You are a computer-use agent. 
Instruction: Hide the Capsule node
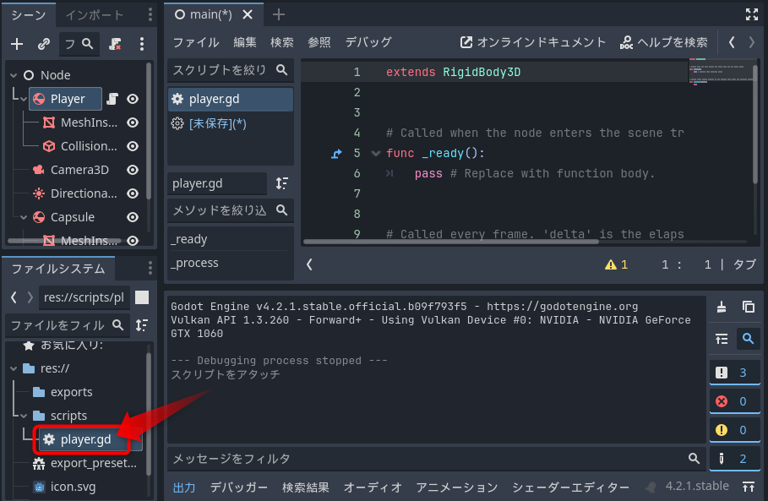[x=132, y=217]
